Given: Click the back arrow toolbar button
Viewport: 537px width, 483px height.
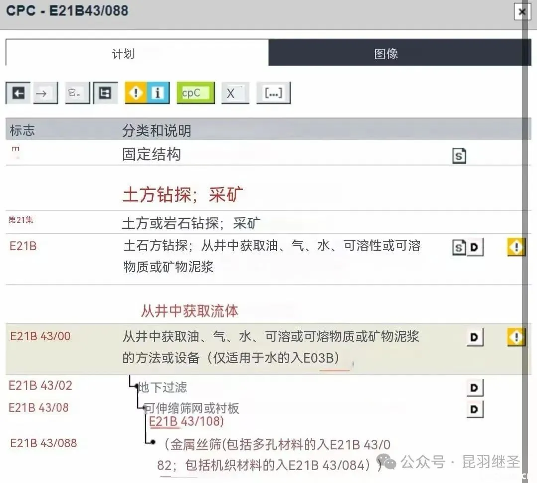Looking at the screenshot, I should click(x=18, y=93).
